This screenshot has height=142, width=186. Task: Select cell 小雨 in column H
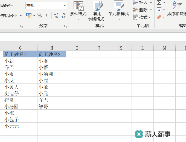(x=52, y=61)
